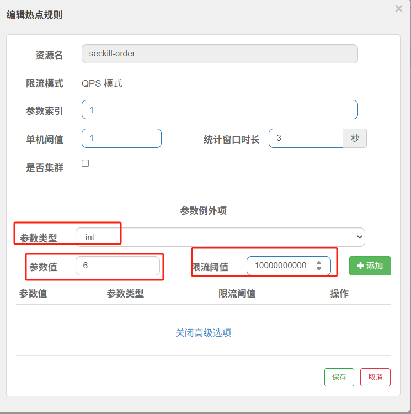Focus the 参数索引 input field

click(x=220, y=110)
